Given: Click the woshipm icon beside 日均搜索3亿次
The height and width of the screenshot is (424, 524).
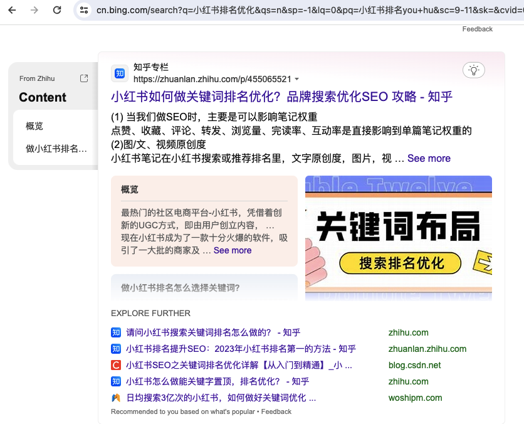Looking at the screenshot, I should (115, 398).
